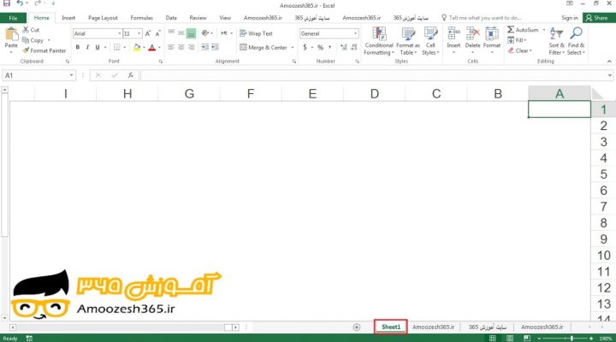Click the Select All corner triangle
Viewport: 616px width, 342px height.
click(597, 93)
